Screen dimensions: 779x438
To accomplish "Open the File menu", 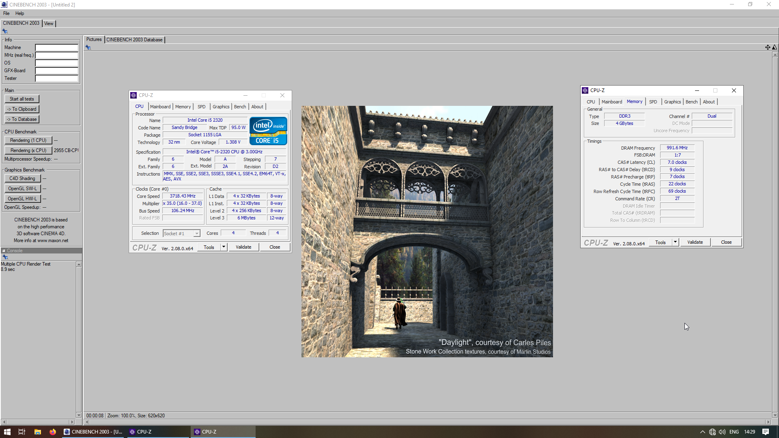I will [x=6, y=13].
